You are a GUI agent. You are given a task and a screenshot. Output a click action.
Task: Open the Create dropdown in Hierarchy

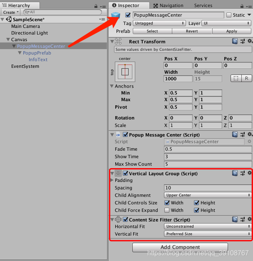point(11,12)
